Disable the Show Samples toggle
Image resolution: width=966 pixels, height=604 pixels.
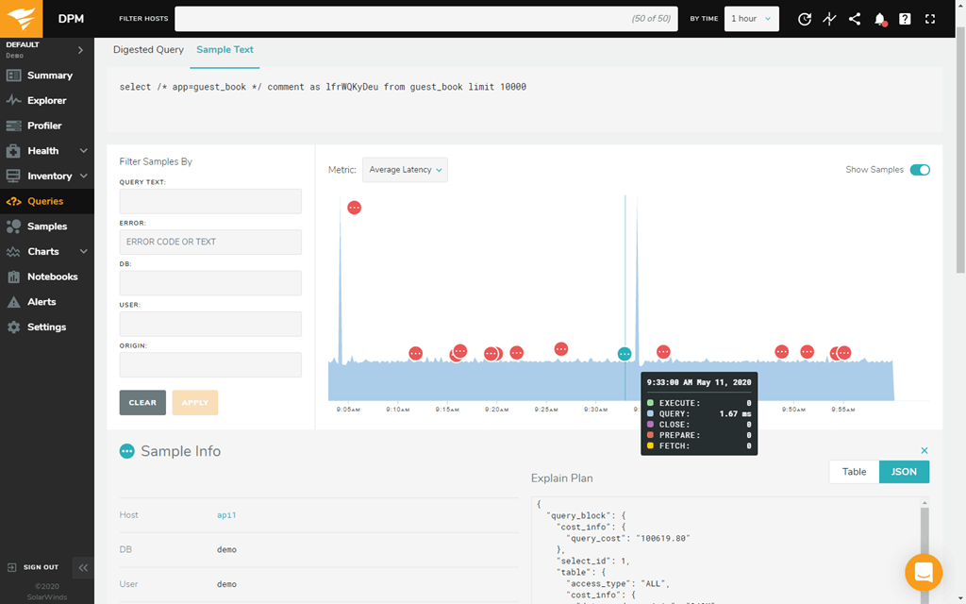[920, 170]
